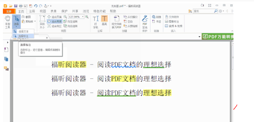Click the highlighted 理想选择 in third line
Image resolution: width=254 pixels, height=122 pixels.
pyautogui.click(x=157, y=93)
